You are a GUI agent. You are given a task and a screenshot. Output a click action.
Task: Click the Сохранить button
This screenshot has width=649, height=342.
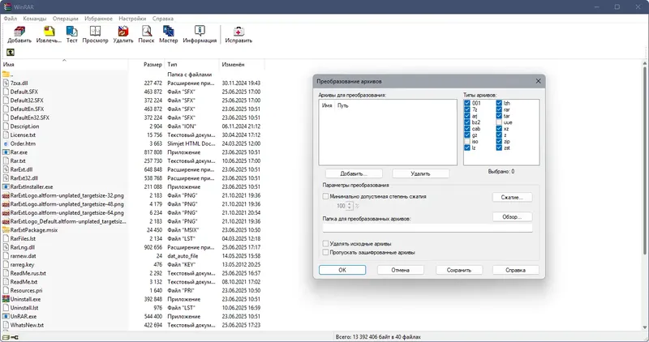click(459, 270)
